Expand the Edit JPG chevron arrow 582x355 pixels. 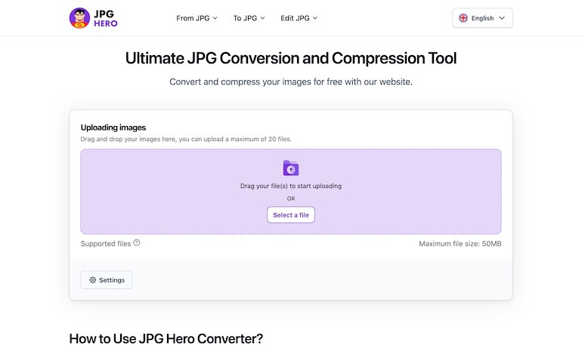(315, 18)
